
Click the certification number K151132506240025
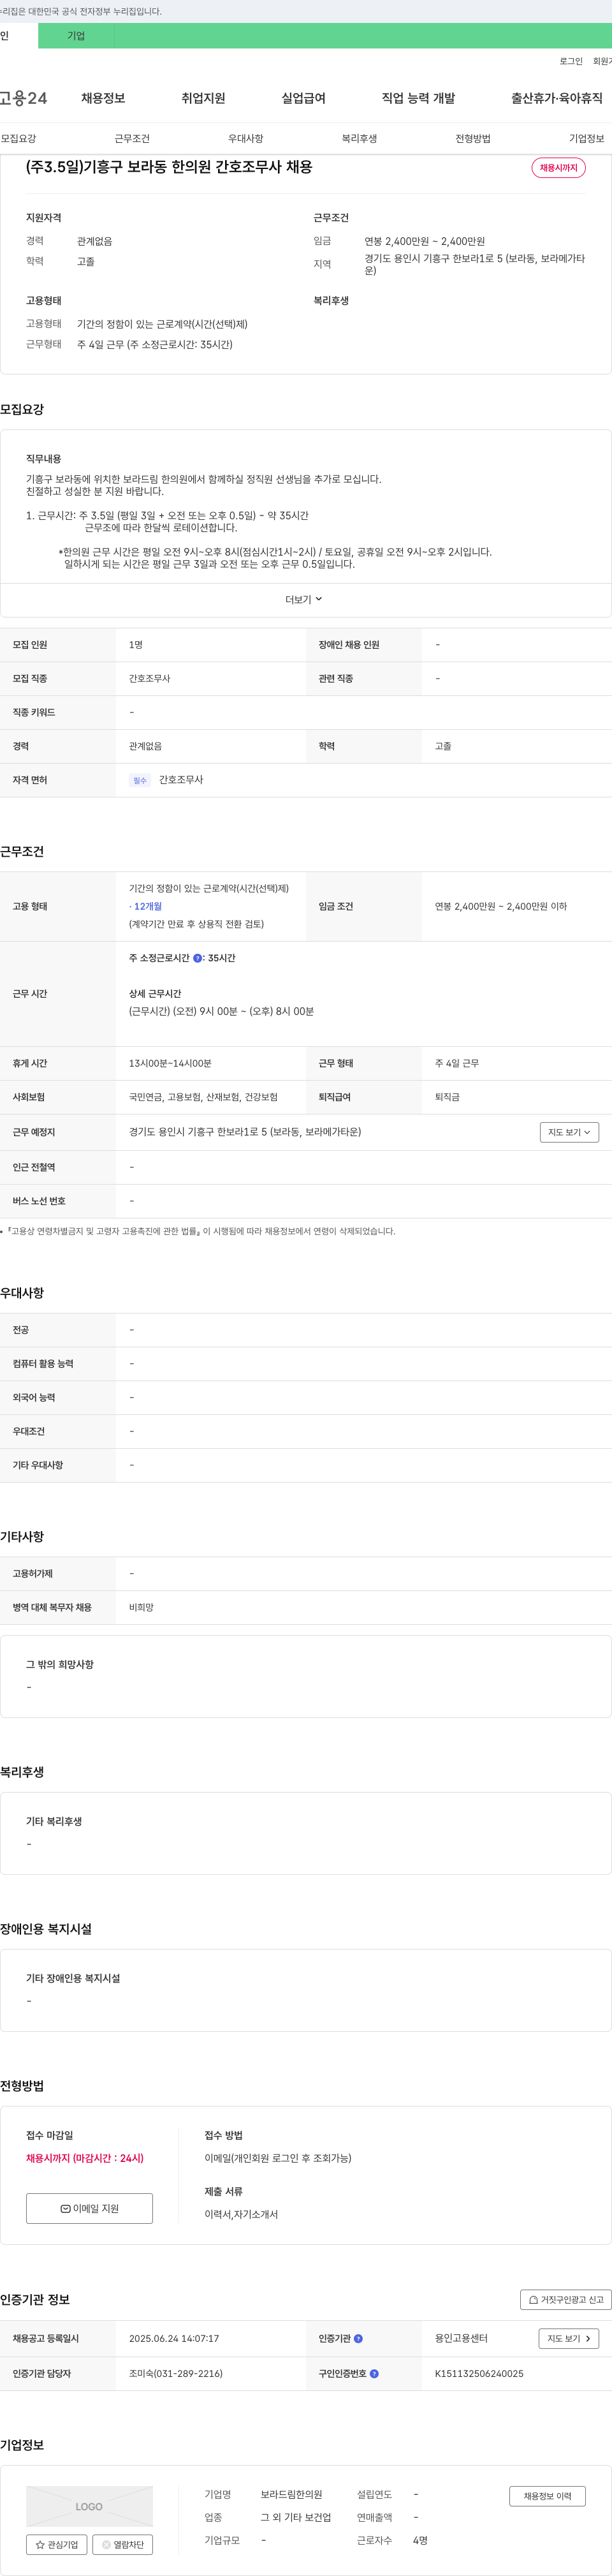tap(479, 2373)
